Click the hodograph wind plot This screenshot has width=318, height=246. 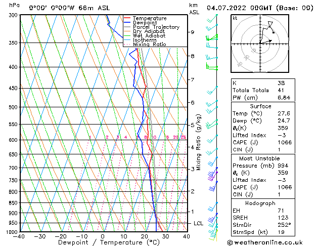(x=260, y=44)
